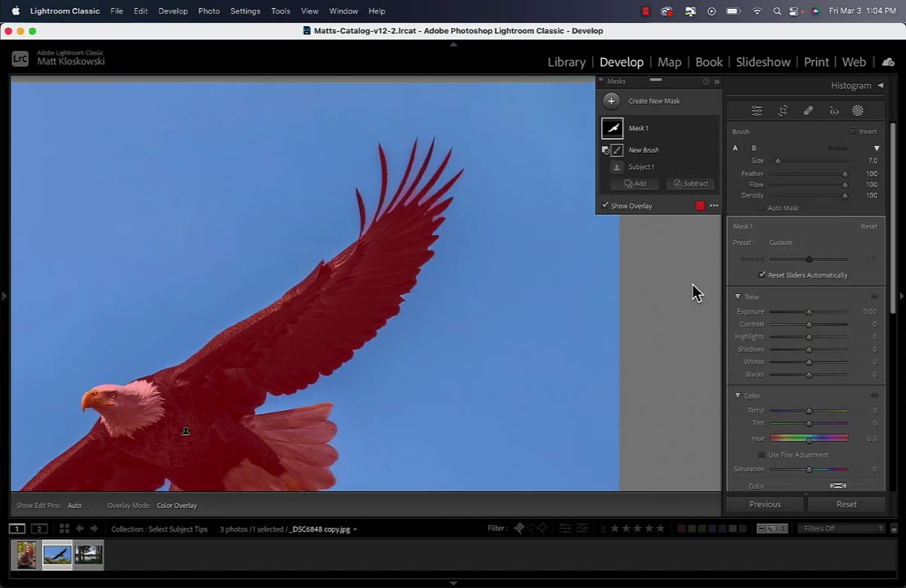Click the Add to mask button

click(x=634, y=183)
